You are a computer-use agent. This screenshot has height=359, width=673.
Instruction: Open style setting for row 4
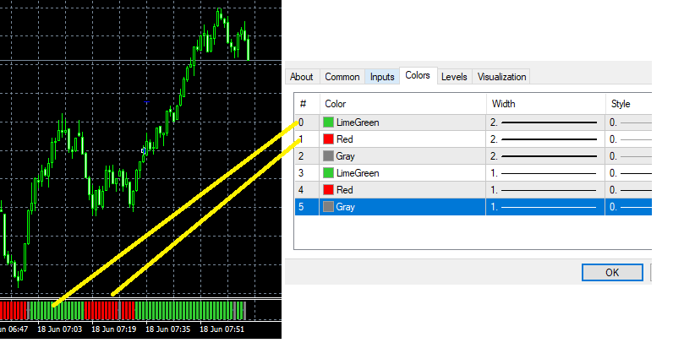pos(629,189)
